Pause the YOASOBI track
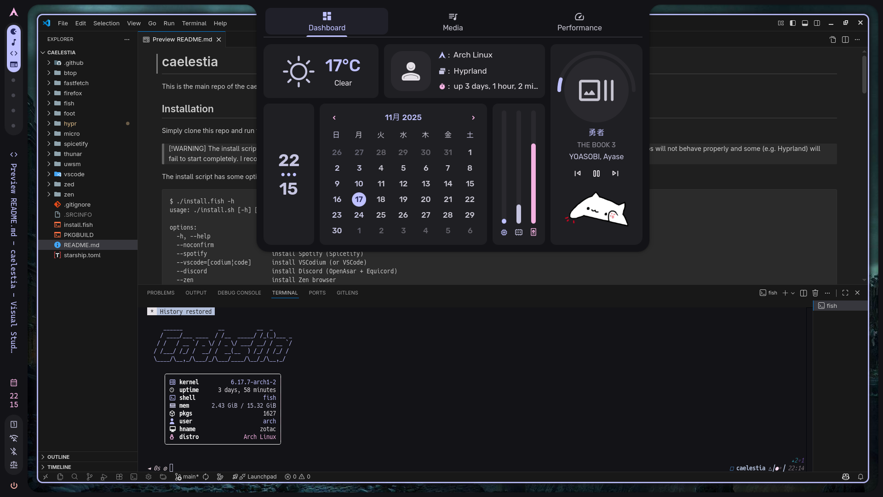This screenshot has height=497, width=883. coord(596,173)
